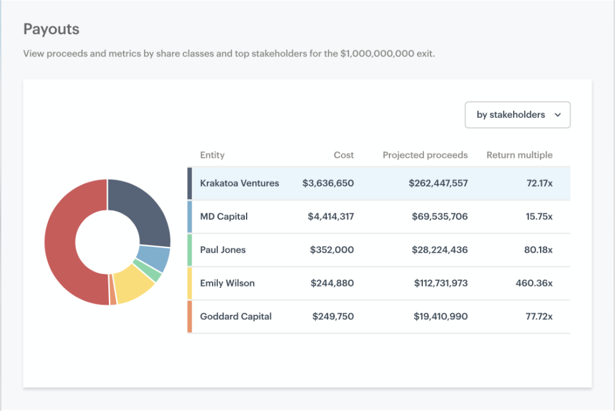Sort by Projected proceeds header
The height and width of the screenshot is (411, 615).
pyautogui.click(x=425, y=155)
